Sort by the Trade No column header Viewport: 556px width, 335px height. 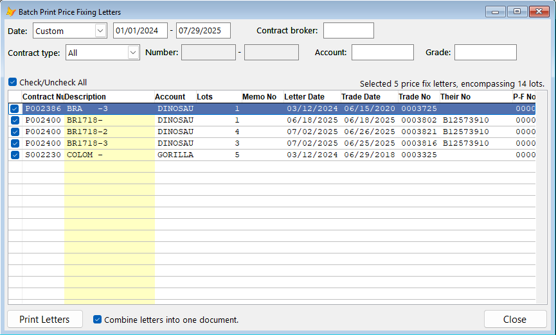click(419, 97)
